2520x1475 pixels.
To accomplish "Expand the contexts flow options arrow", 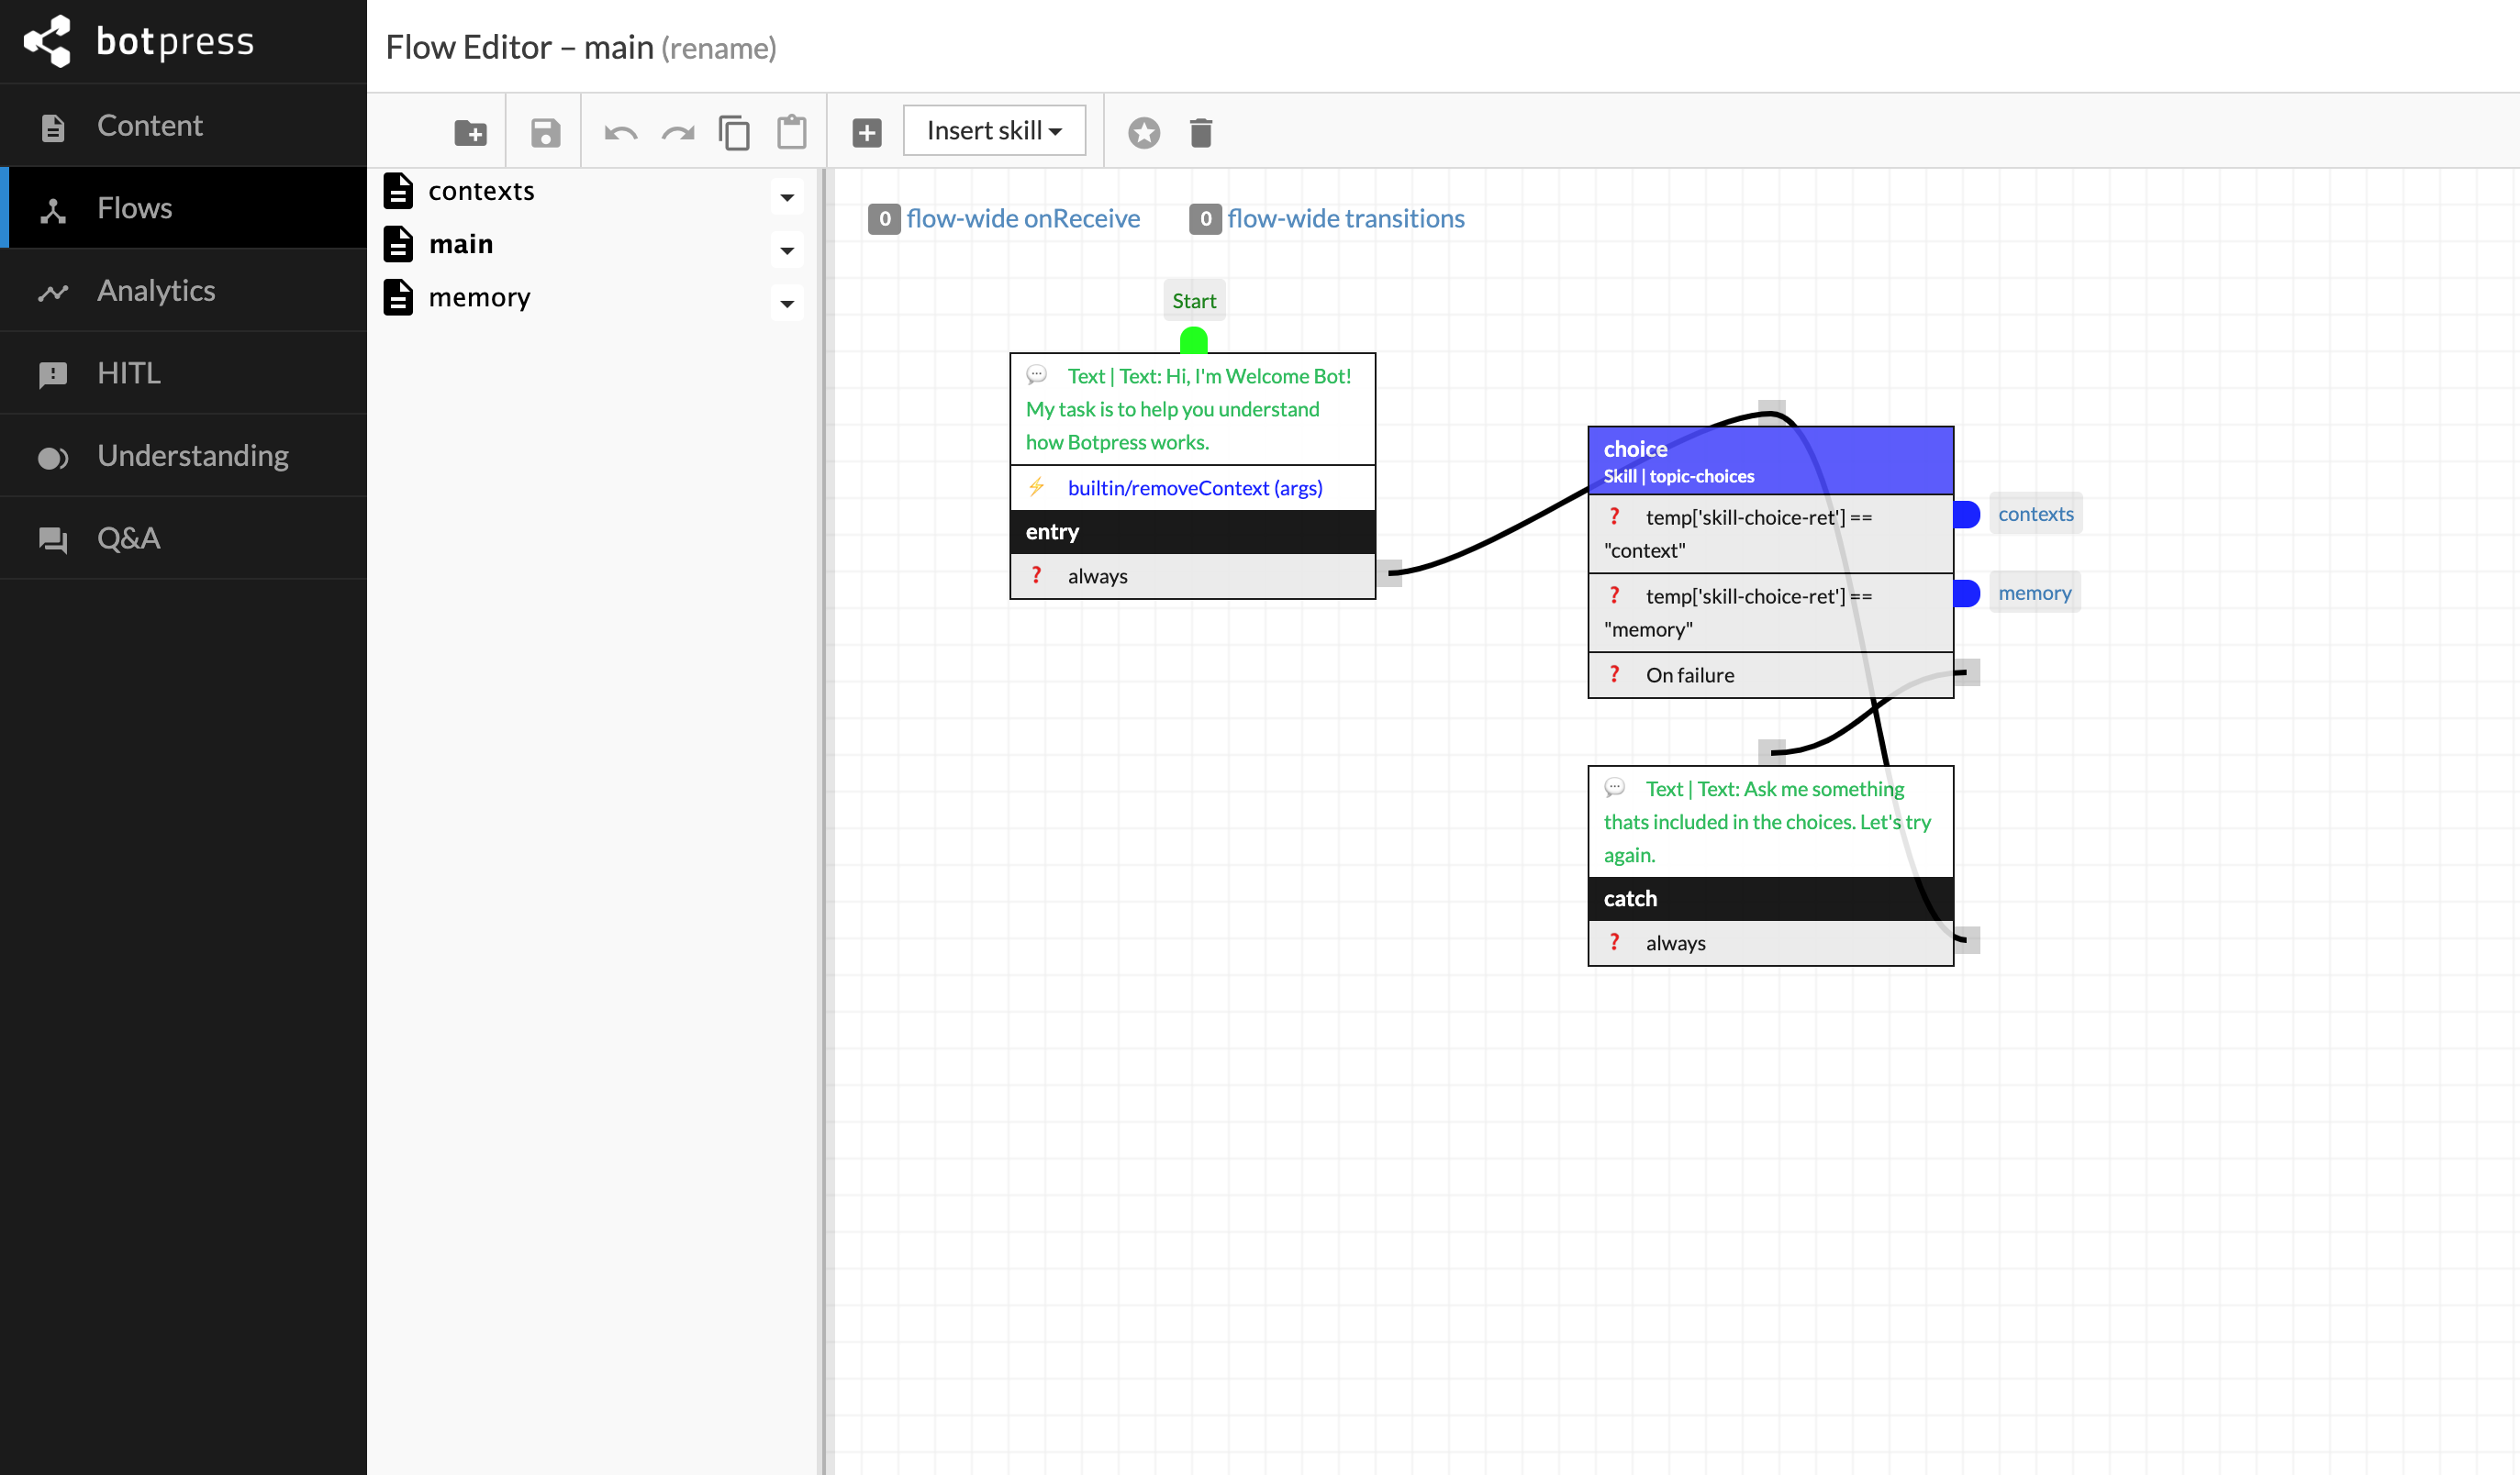I will pyautogui.click(x=787, y=197).
